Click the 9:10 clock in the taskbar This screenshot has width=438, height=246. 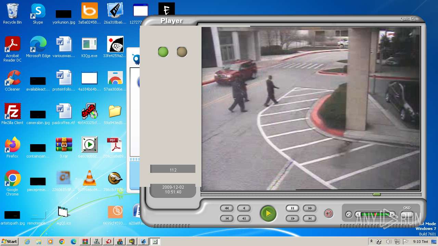421,242
